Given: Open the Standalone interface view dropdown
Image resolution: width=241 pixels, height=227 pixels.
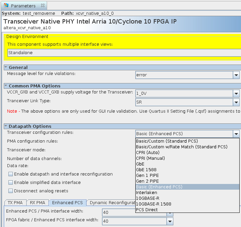Looking at the screenshot, I should pos(124,53).
